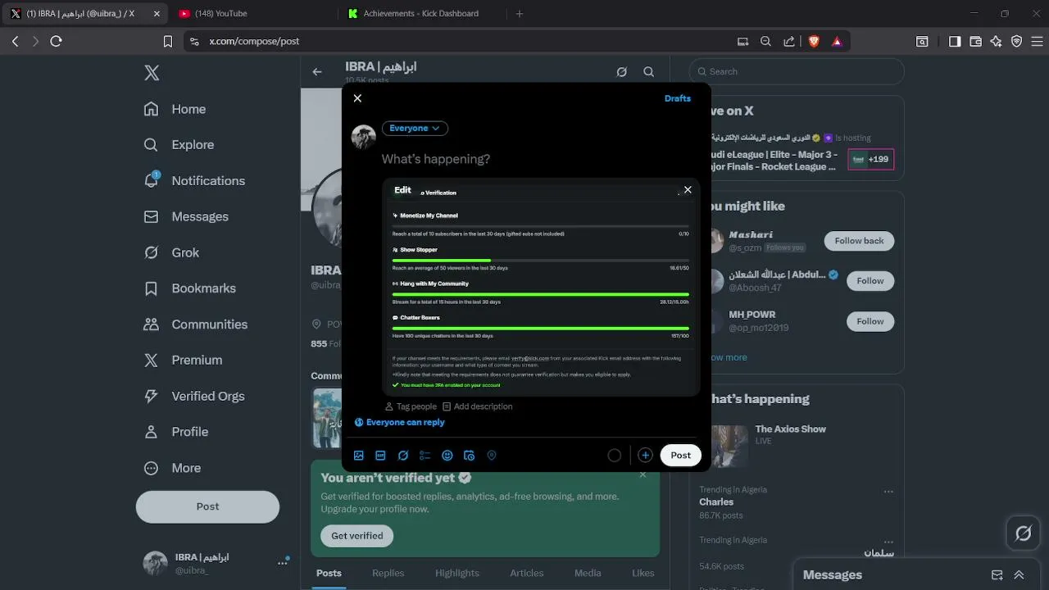
Task: Click the compose dialog Post button
Action: pyautogui.click(x=681, y=455)
